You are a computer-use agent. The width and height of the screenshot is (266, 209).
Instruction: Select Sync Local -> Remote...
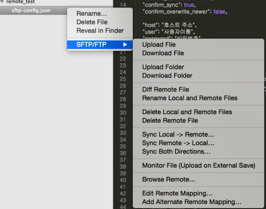[198, 134]
